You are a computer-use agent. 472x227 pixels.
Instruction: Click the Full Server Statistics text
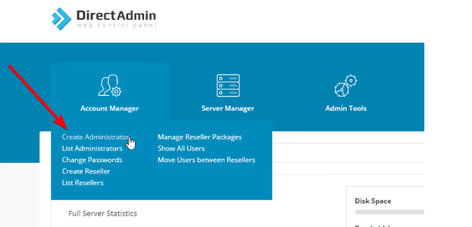click(x=103, y=214)
